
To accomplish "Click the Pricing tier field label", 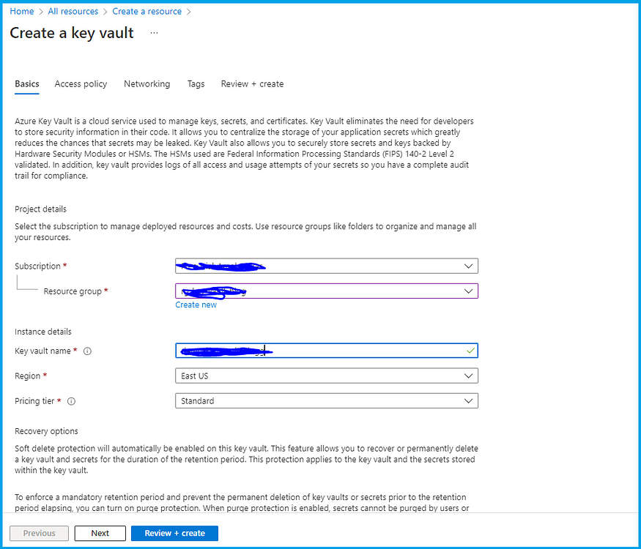I will [34, 401].
